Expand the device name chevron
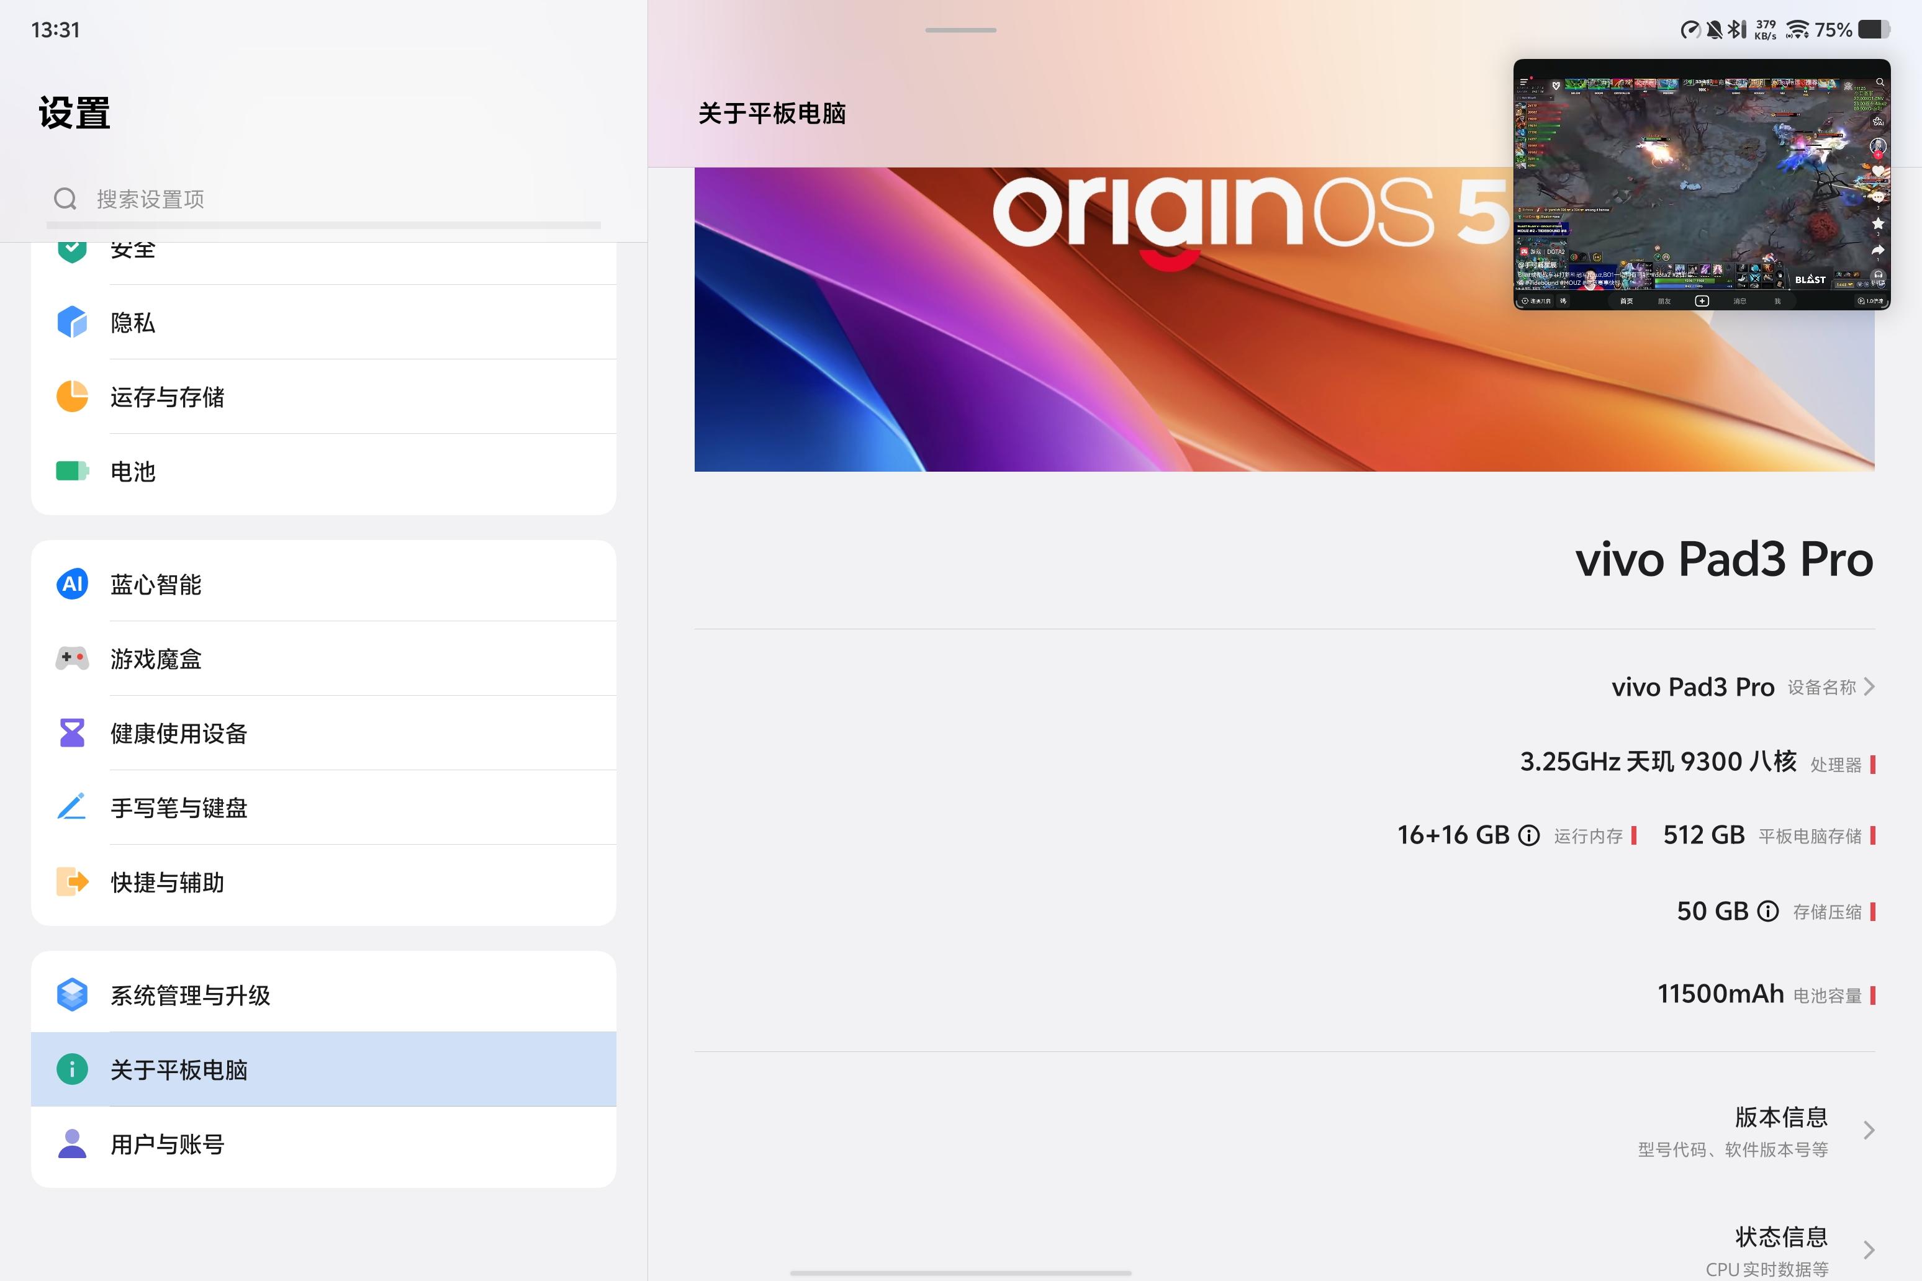The image size is (1922, 1281). click(x=1869, y=687)
